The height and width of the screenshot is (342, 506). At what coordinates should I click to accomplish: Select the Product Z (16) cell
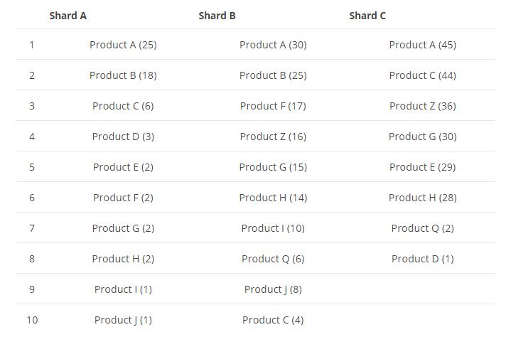tap(273, 137)
